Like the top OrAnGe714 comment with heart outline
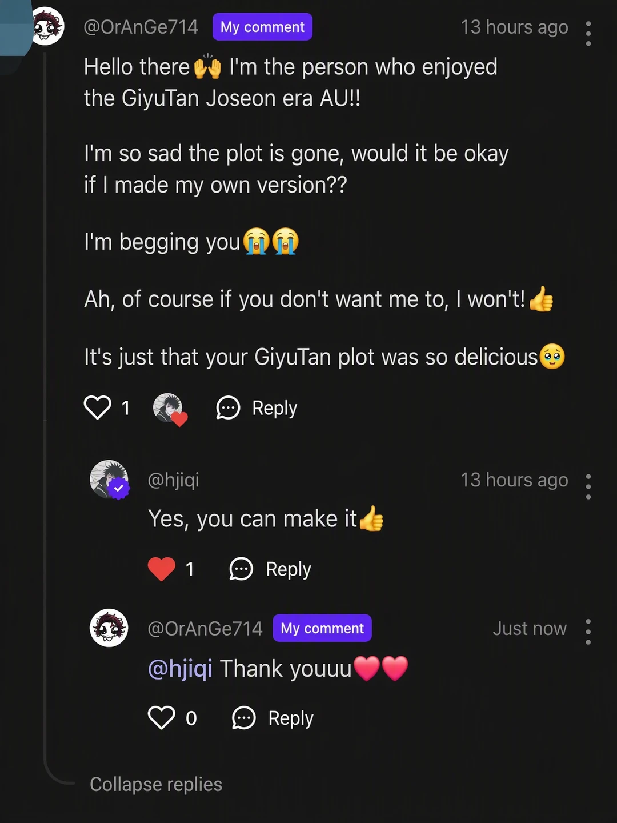This screenshot has height=823, width=617. coord(98,407)
